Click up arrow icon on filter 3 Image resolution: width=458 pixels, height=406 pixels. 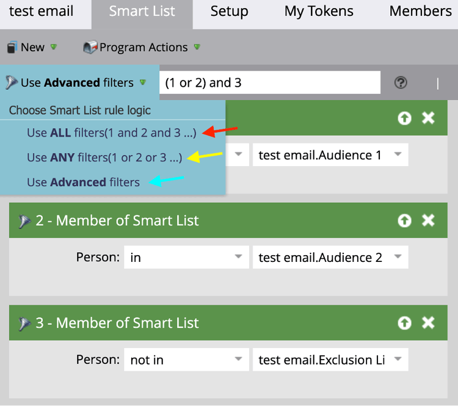coord(404,323)
